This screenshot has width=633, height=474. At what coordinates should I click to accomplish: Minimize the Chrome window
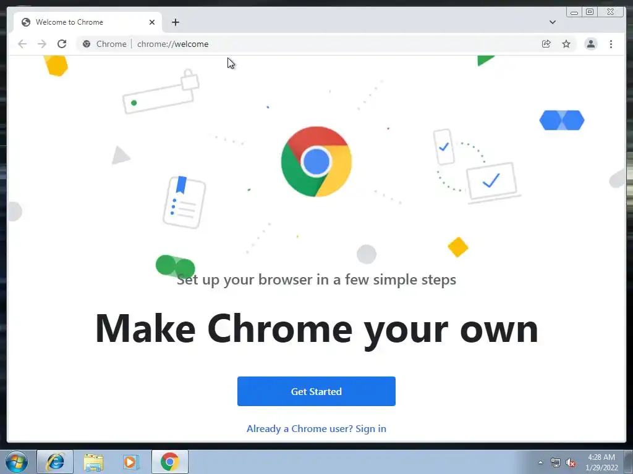574,12
